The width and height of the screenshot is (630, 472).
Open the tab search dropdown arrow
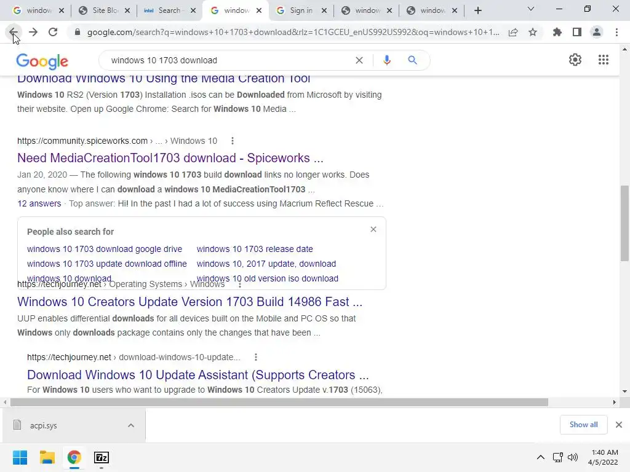click(531, 9)
